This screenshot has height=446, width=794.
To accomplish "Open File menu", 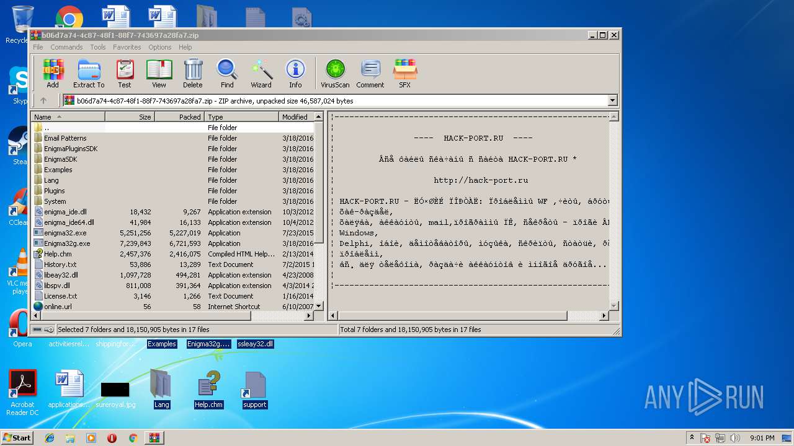I will point(38,47).
